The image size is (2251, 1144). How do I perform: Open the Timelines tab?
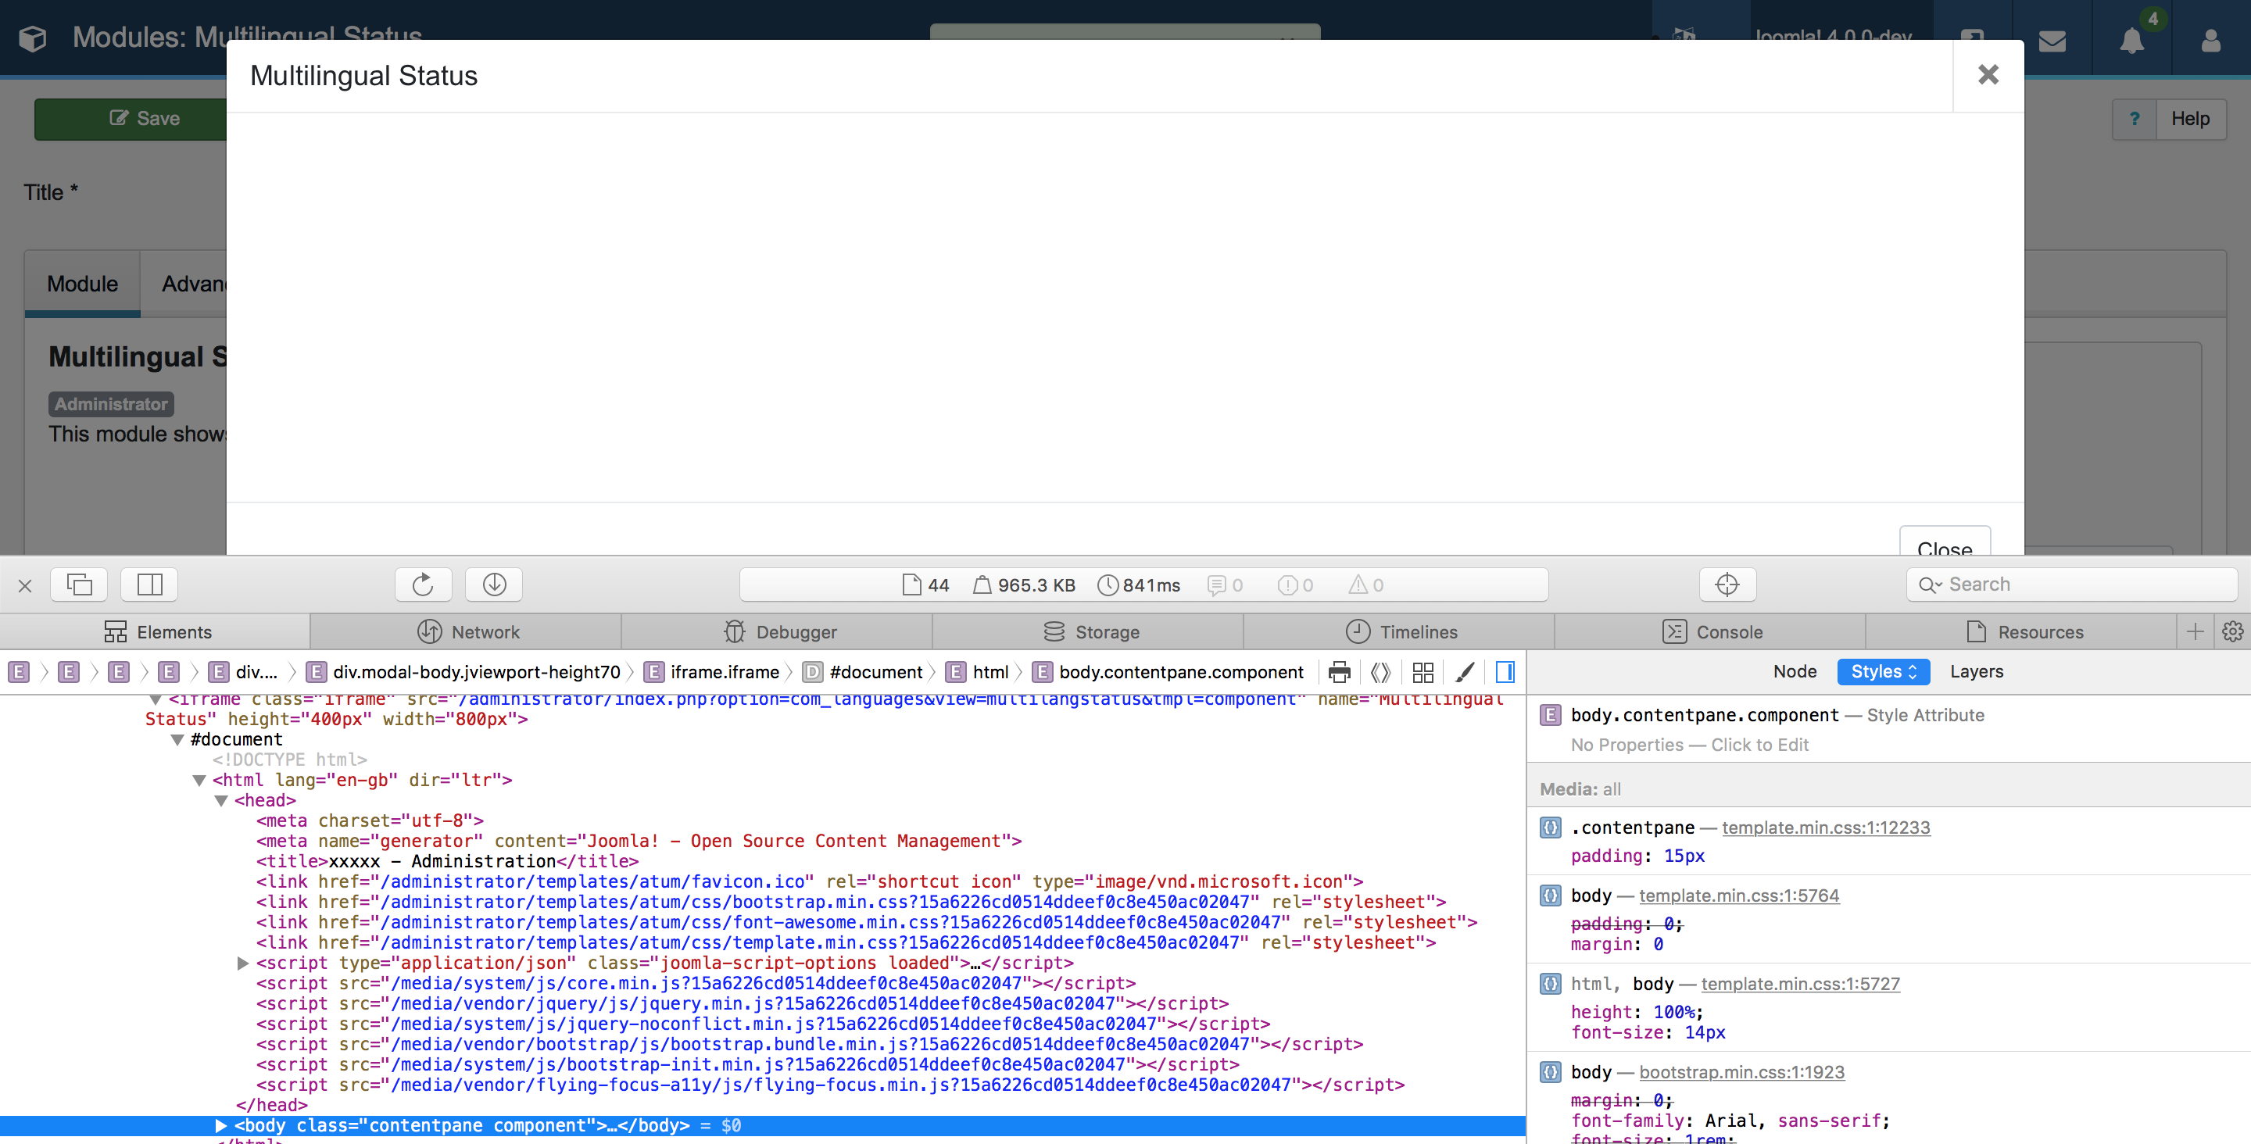click(x=1399, y=632)
